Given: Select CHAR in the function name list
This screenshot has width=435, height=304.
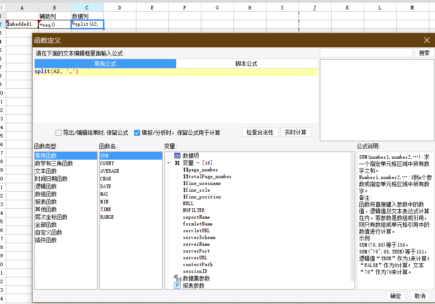Looking at the screenshot, I should (x=131, y=179).
